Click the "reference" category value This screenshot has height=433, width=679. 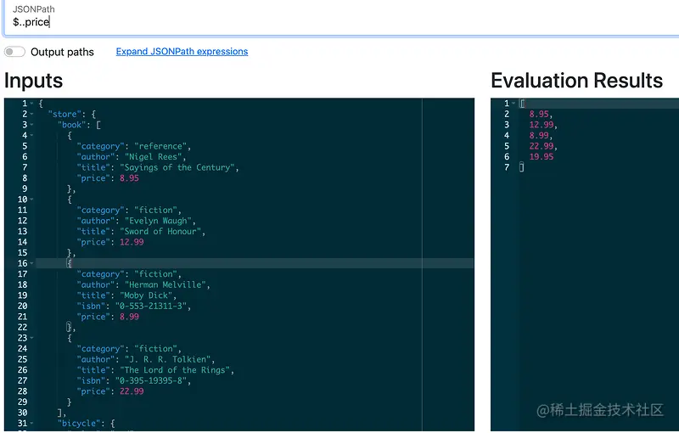[x=162, y=146]
